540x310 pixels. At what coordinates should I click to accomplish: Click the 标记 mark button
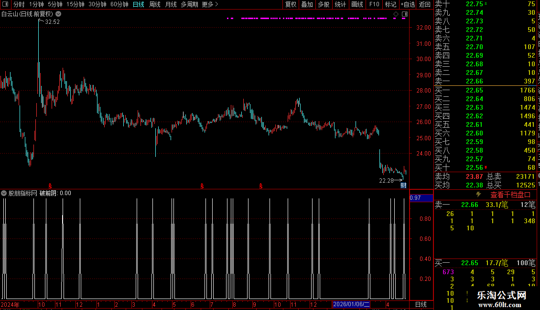(390, 4)
